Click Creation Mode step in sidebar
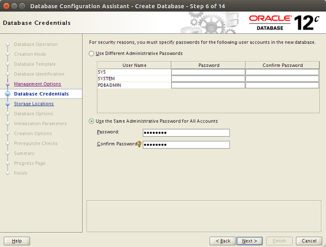Viewport: 326px width, 247px height. tap(30, 54)
